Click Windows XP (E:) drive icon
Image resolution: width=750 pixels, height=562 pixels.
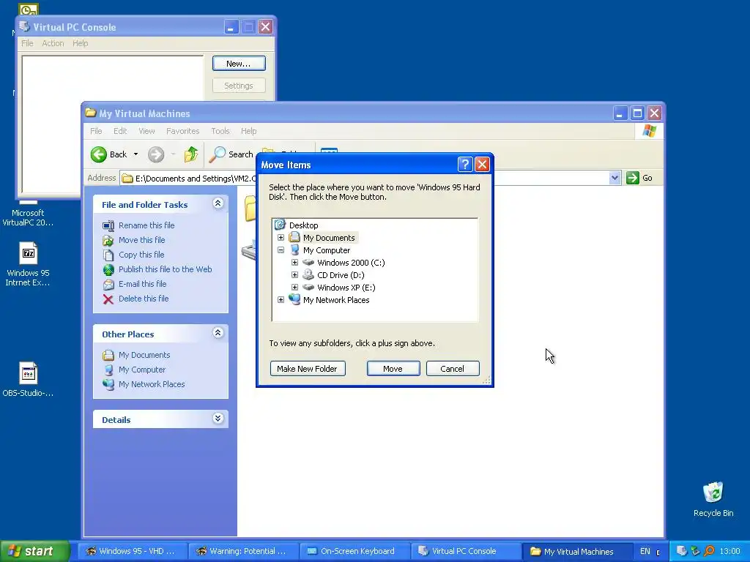[308, 287]
